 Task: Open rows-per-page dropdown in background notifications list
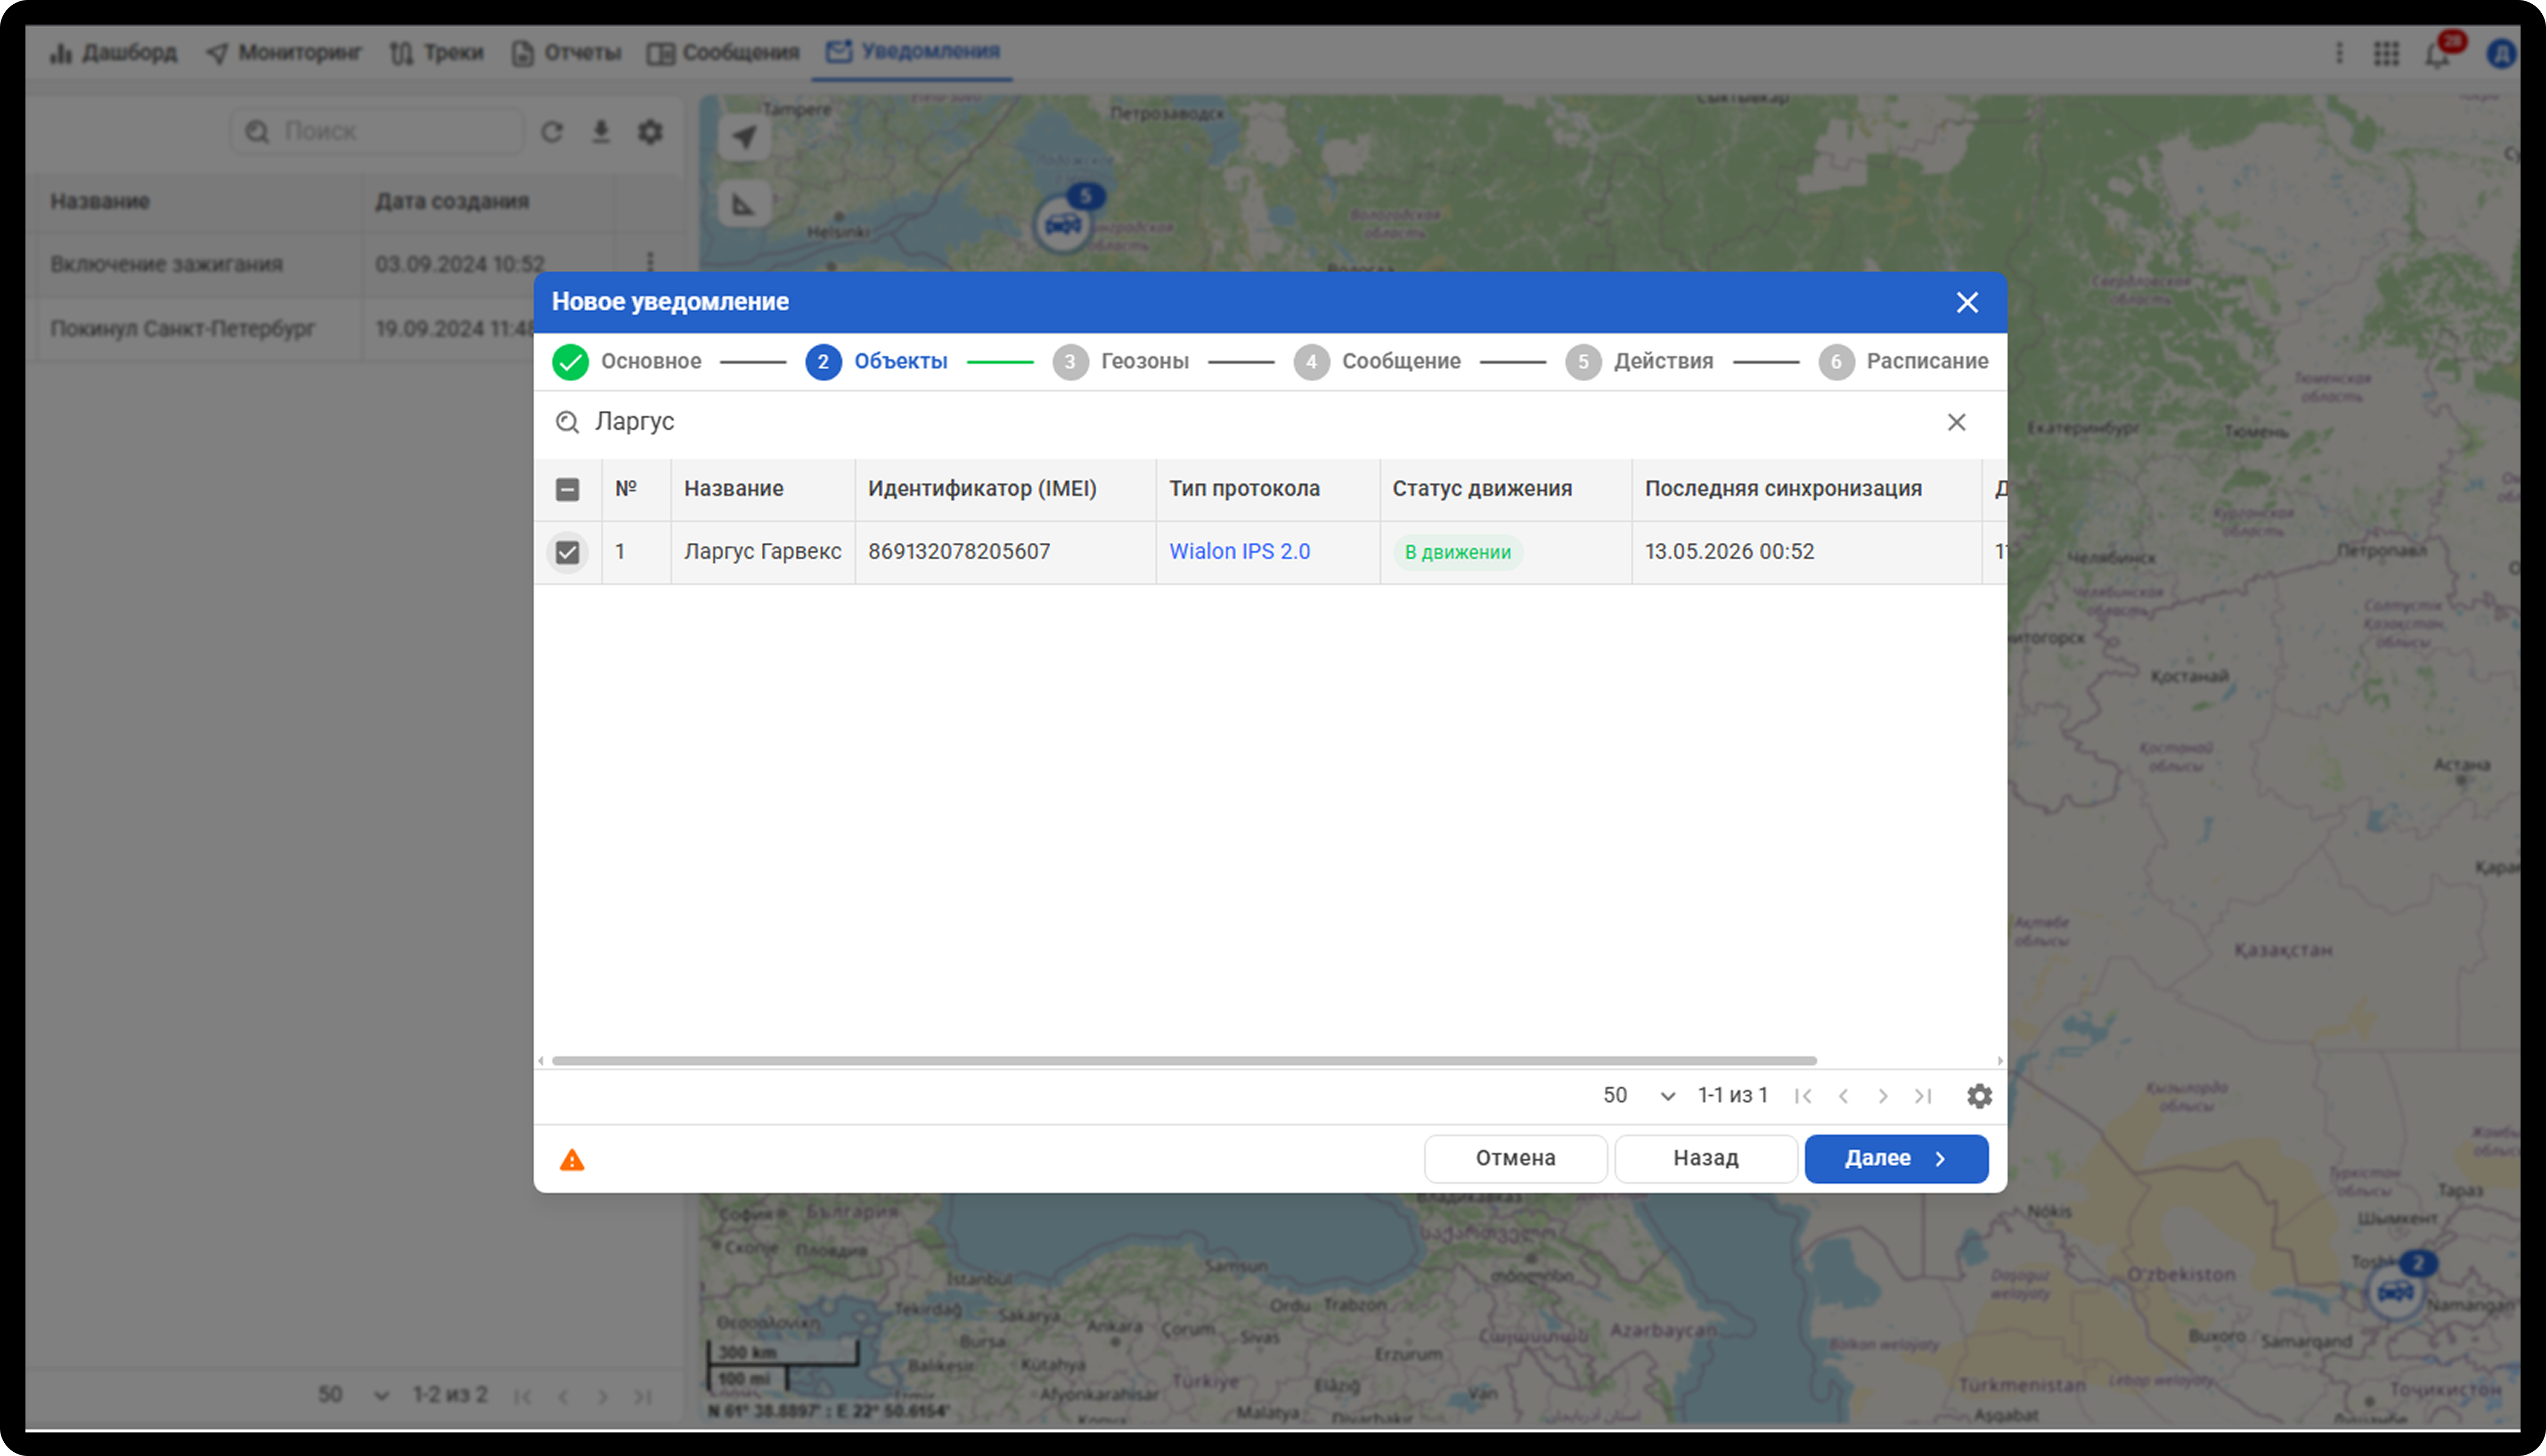[x=354, y=1395]
